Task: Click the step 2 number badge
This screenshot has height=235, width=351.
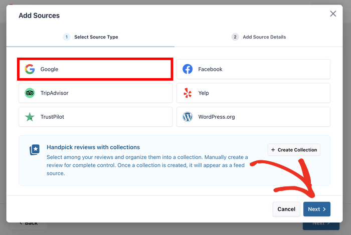Action: 235,37
